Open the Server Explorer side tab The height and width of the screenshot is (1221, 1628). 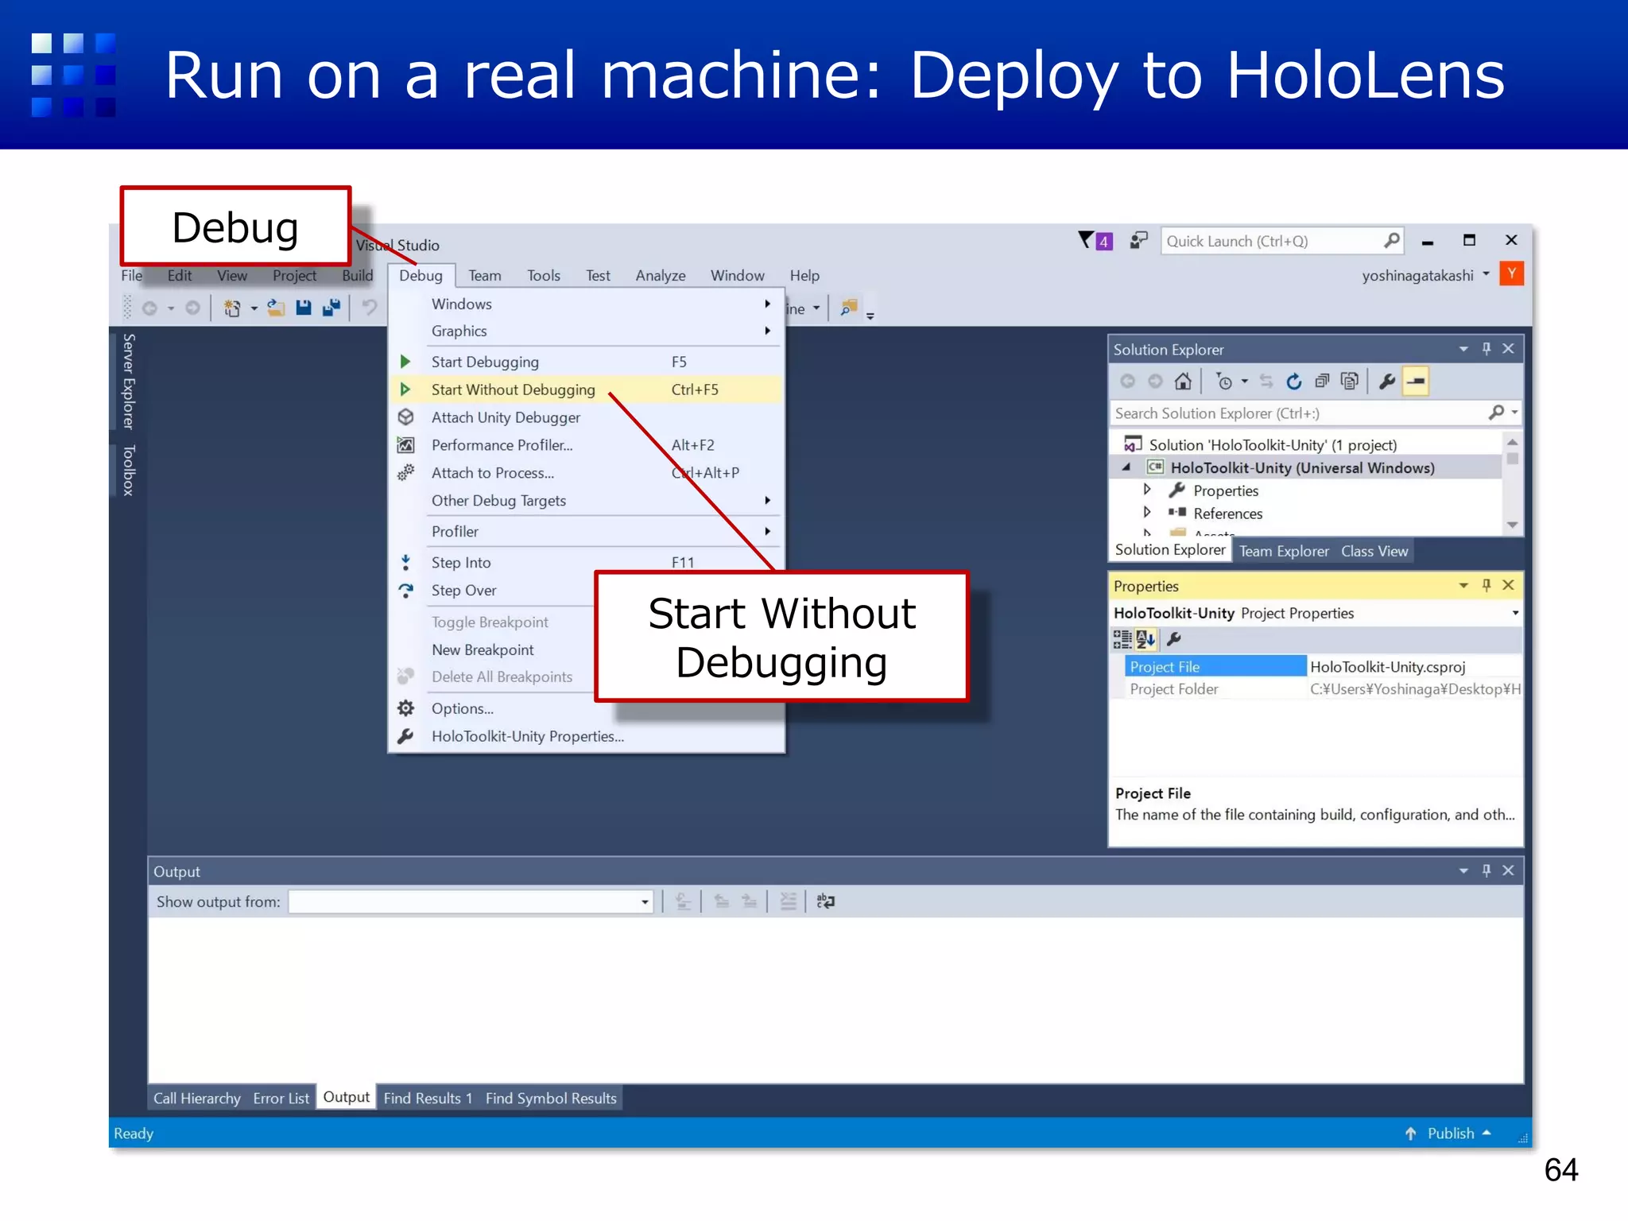click(x=128, y=381)
